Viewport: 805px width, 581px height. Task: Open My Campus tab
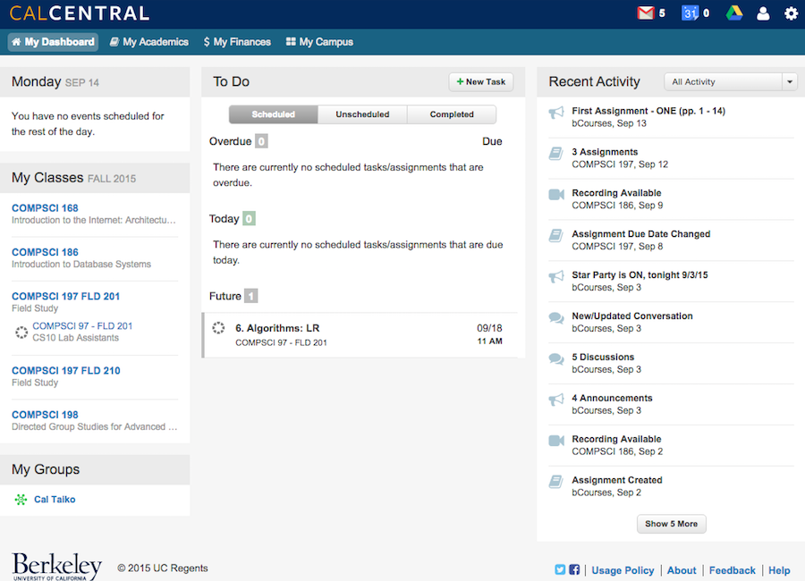(319, 42)
